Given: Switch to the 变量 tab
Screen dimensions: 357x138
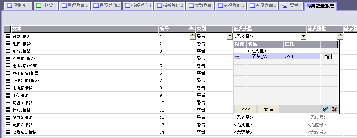Looking at the screenshot, I should tap(291, 5).
